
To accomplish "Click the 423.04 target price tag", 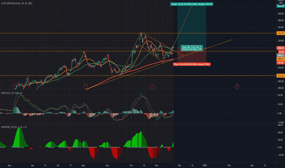I will pyautogui.click(x=280, y=6).
